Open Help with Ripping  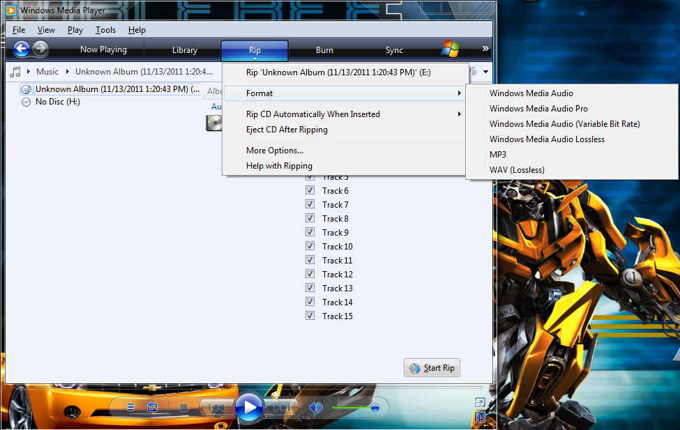coord(345,166)
